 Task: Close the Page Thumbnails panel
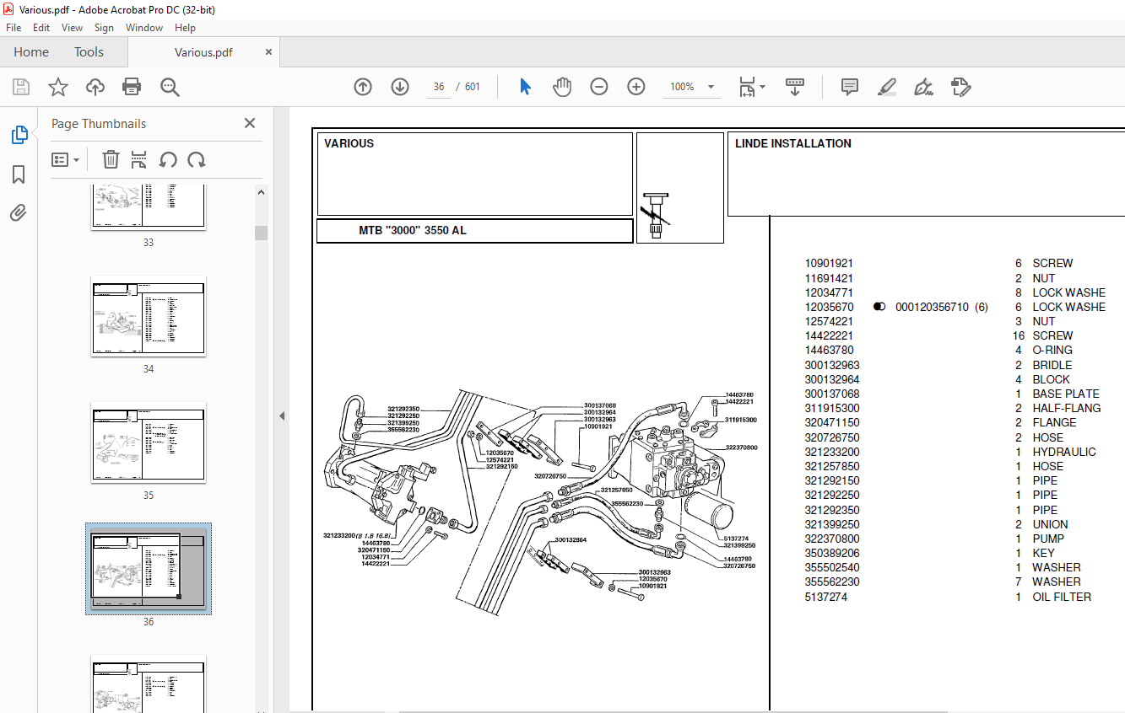point(250,123)
